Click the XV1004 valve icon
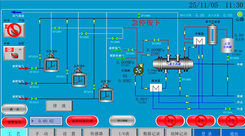 coord(228,109)
